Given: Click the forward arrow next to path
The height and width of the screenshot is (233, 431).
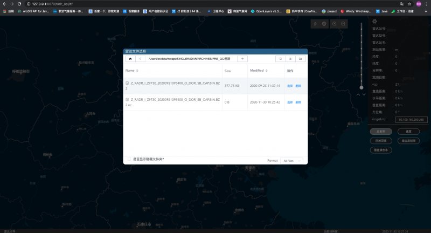Looking at the screenshot, I should [x=242, y=59].
